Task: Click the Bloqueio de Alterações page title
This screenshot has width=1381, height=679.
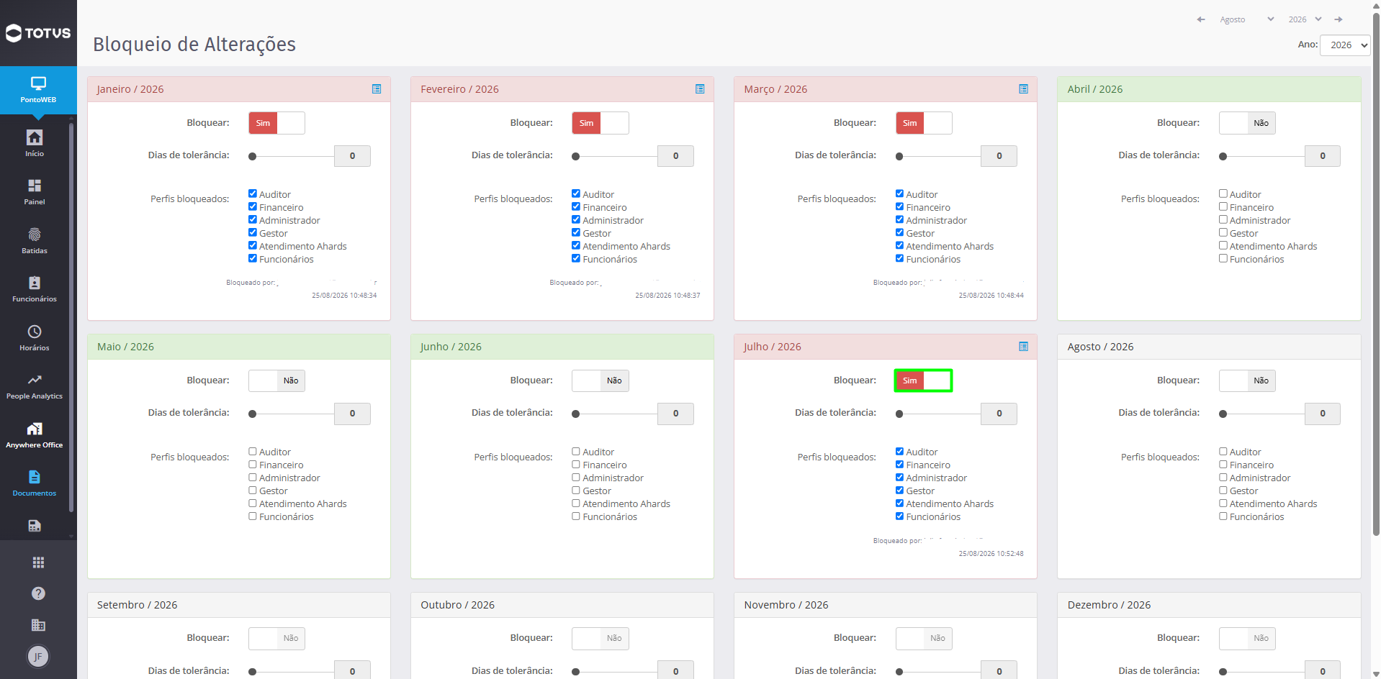Action: [194, 45]
